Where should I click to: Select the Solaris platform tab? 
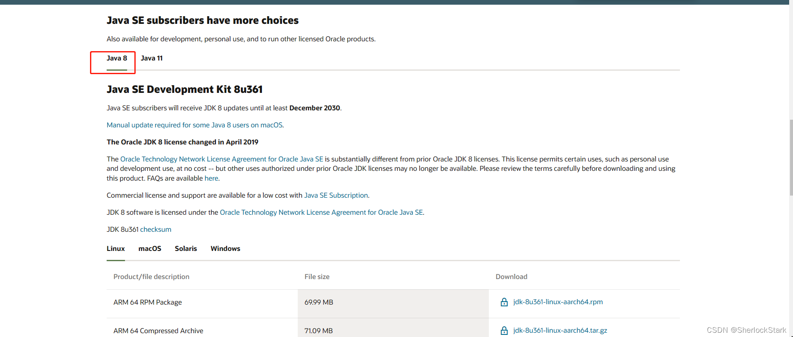pyautogui.click(x=186, y=248)
